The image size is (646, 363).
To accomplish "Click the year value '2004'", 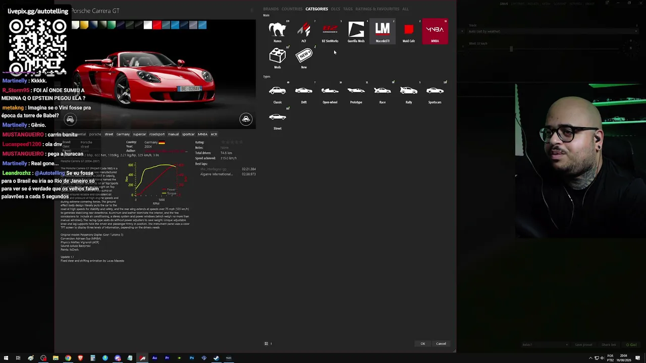I will coord(148,147).
